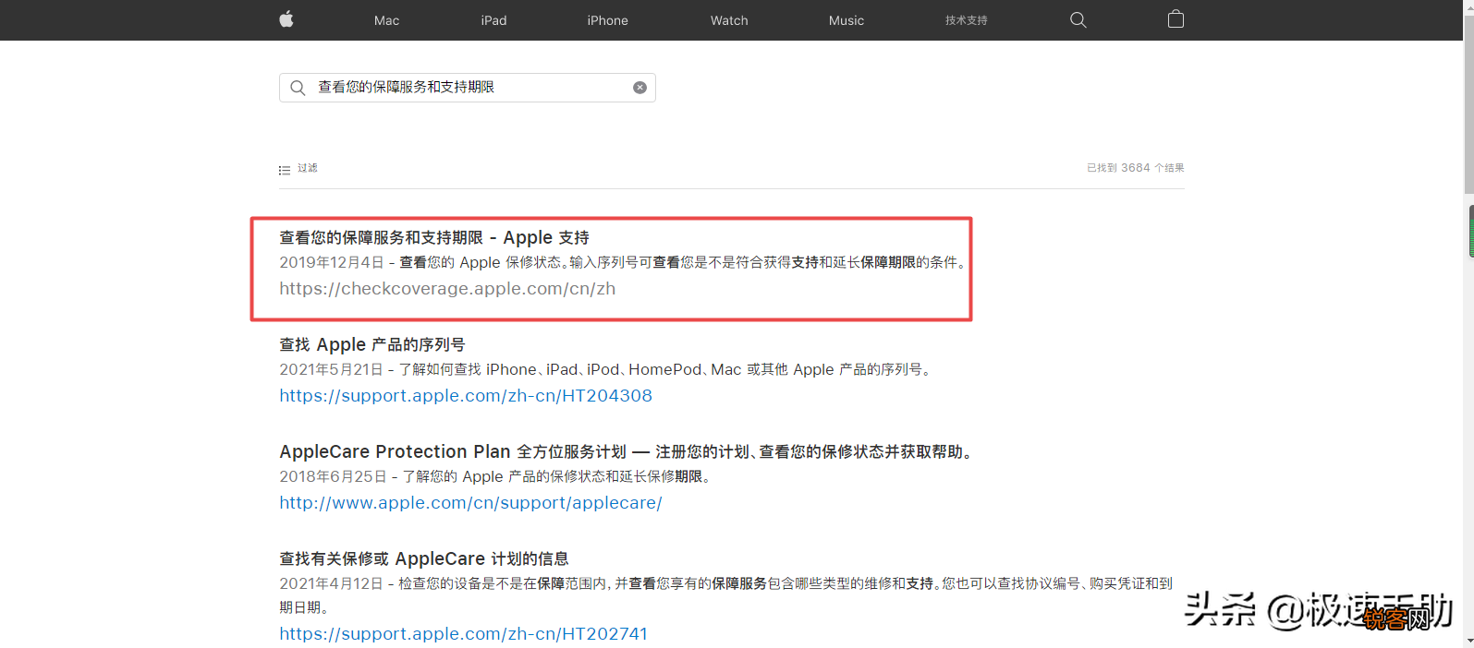The height and width of the screenshot is (648, 1474).
Task: Open the Mac menu item
Action: pos(386,20)
